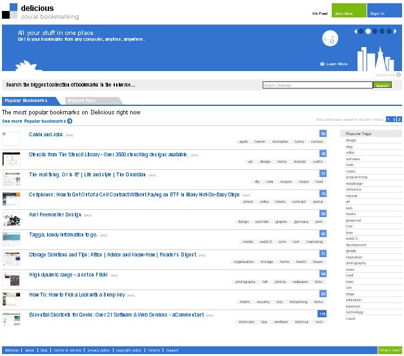The width and height of the screenshot is (404, 356).
Task: Open The real thing Guardian bookmark
Action: coord(87,174)
